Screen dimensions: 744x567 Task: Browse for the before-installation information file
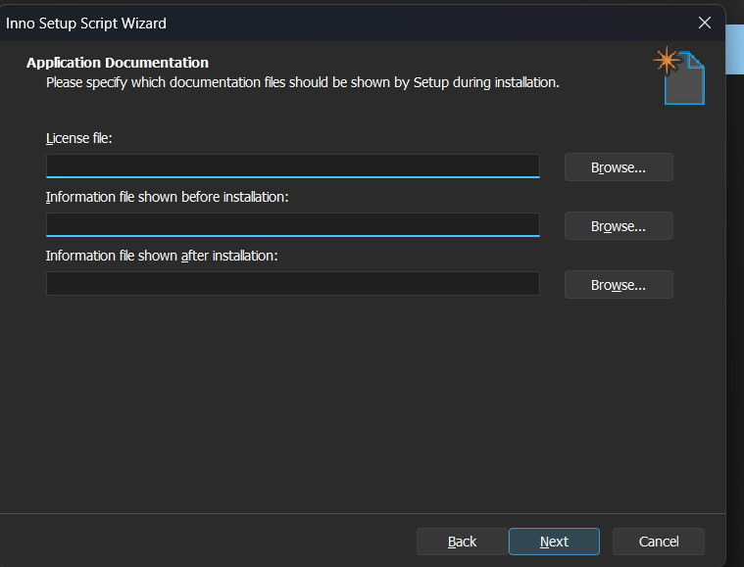pyautogui.click(x=619, y=226)
